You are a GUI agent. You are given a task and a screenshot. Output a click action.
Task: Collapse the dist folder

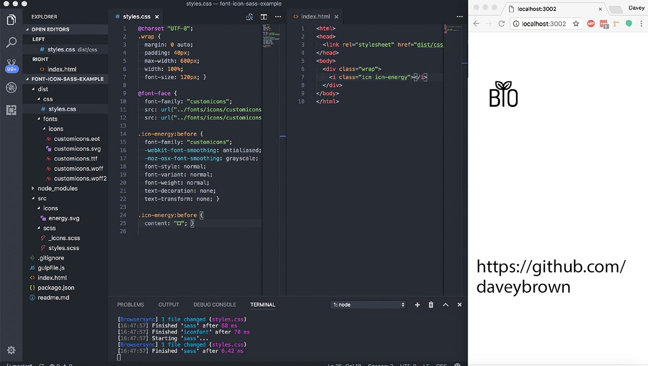coord(43,89)
